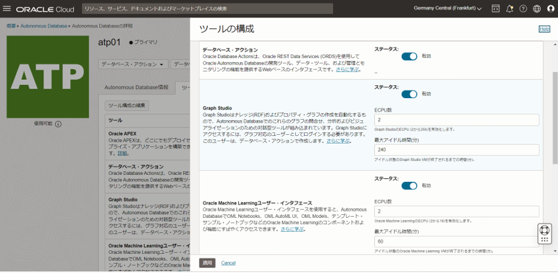The width and height of the screenshot is (558, 273).
Task: Open the hamburger navigation menu
Action: (7, 9)
